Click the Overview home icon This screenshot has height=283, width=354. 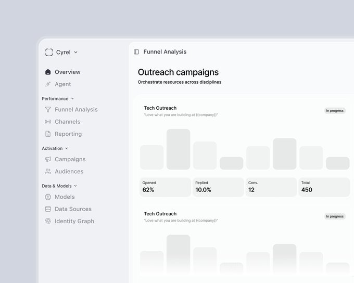48,72
